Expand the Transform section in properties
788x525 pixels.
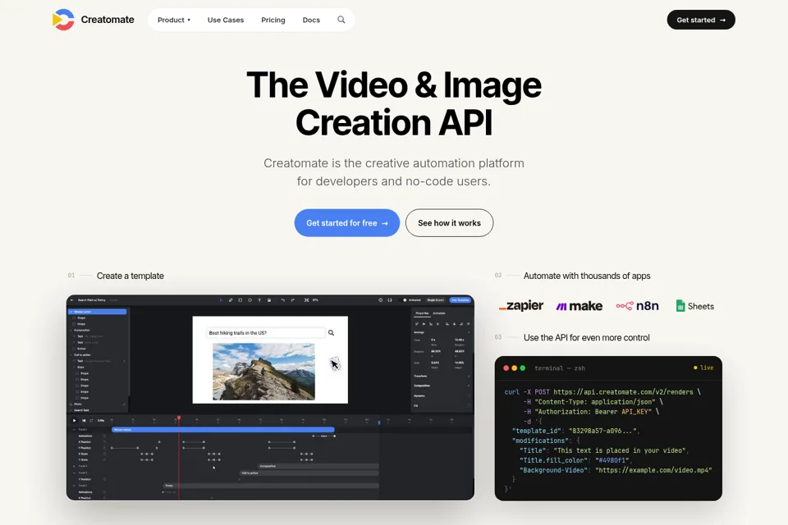click(469, 377)
